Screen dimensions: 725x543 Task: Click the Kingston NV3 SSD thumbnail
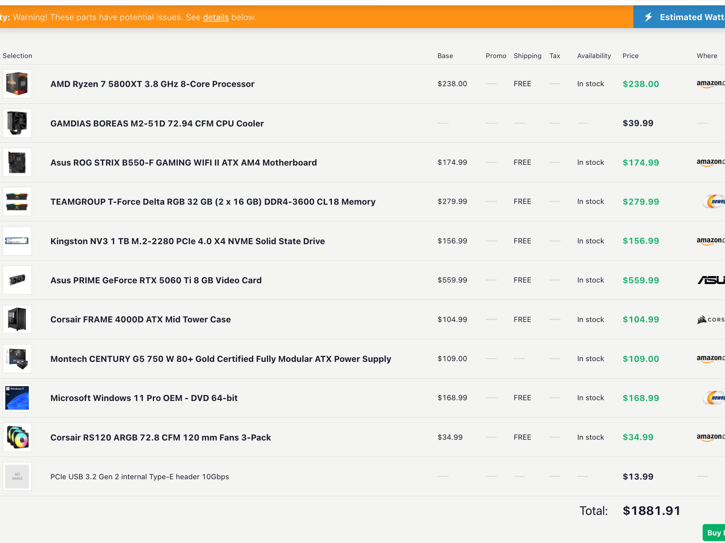tap(17, 241)
